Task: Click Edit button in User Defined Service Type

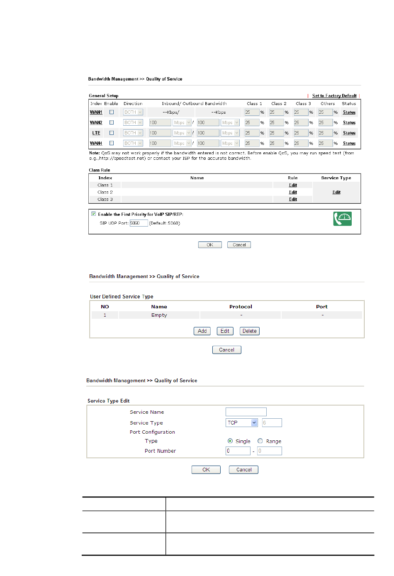Action: pyautogui.click(x=225, y=331)
